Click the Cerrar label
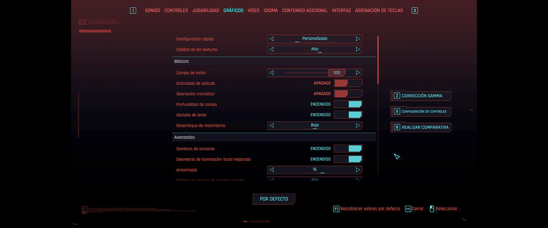This screenshot has width=548, height=228. click(418, 209)
